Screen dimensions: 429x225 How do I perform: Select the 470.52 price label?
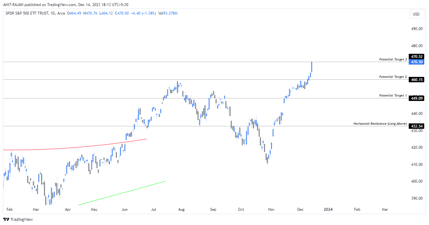[x=417, y=57]
